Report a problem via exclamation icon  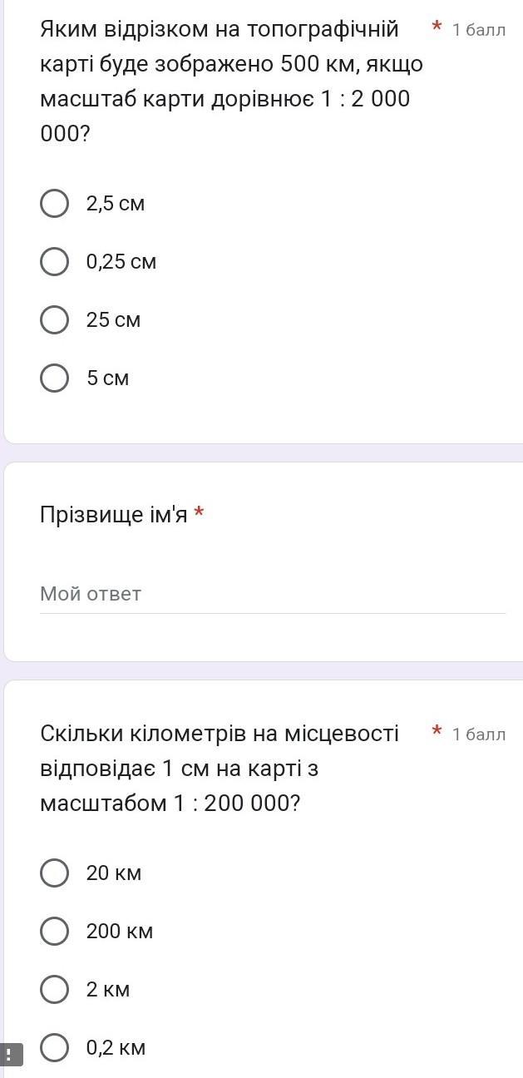coord(11,1055)
